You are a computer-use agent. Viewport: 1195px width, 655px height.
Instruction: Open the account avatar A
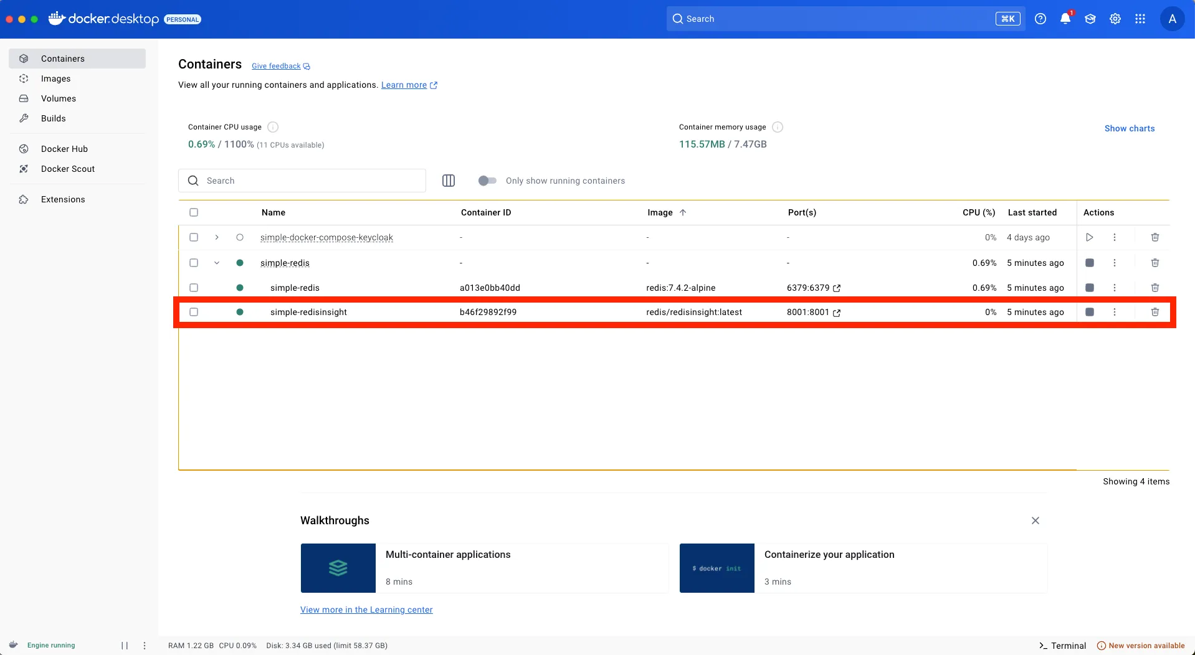click(1173, 19)
